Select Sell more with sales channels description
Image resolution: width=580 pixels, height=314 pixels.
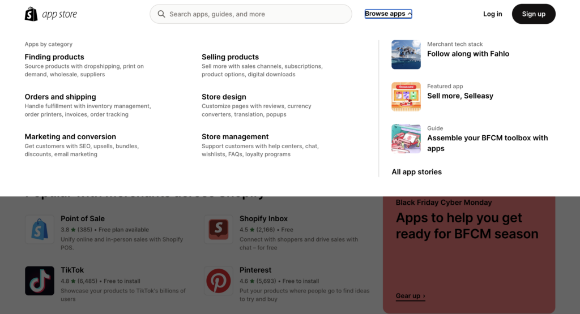tap(262, 70)
